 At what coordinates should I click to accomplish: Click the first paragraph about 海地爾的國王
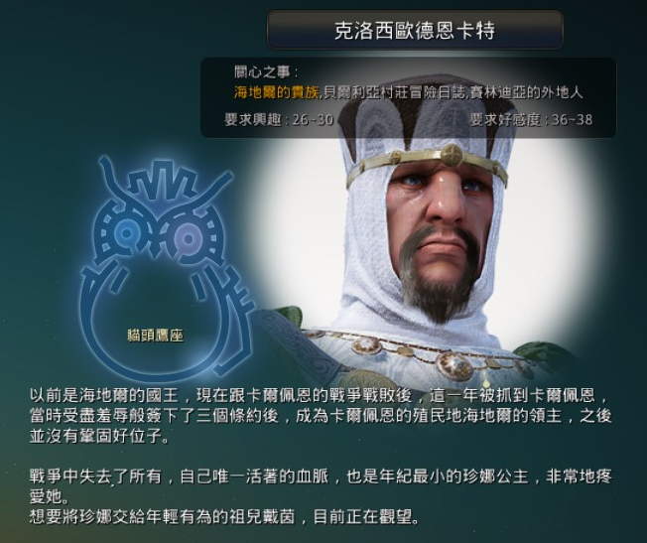pyautogui.click(x=321, y=416)
